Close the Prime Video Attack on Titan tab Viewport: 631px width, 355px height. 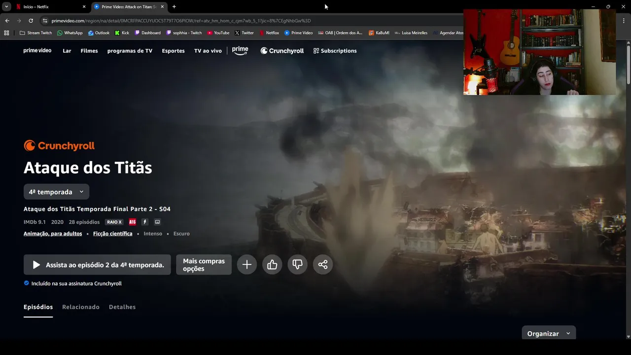click(162, 7)
